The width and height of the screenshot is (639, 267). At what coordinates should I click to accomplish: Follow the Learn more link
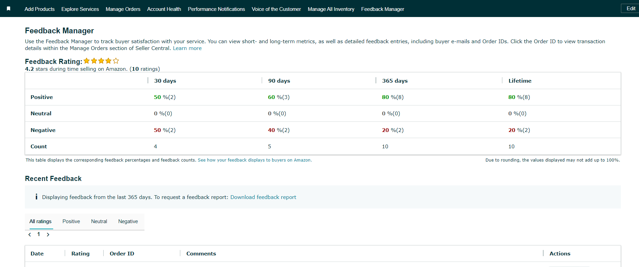[x=187, y=48]
